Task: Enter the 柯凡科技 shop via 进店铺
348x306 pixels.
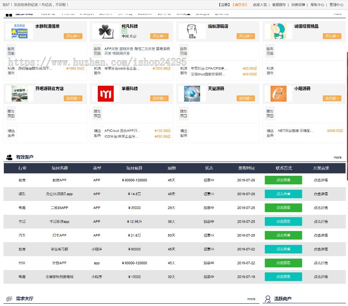Action: pyautogui.click(x=159, y=36)
